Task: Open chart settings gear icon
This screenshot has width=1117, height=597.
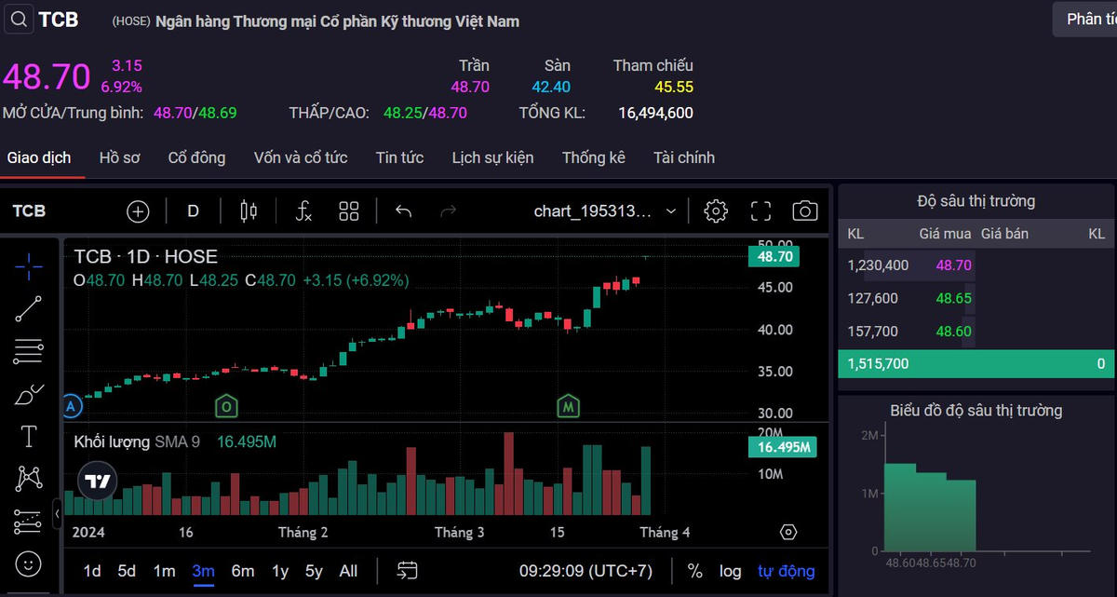Action: pos(716,211)
